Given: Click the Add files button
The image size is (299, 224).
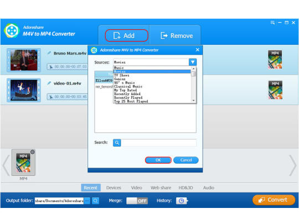Looking at the screenshot, I should click(x=126, y=35).
